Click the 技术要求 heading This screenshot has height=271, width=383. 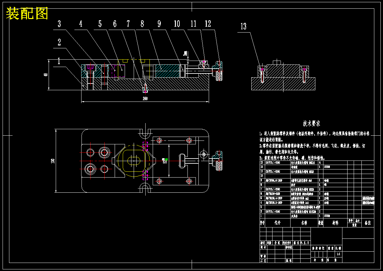pyautogui.click(x=312, y=123)
